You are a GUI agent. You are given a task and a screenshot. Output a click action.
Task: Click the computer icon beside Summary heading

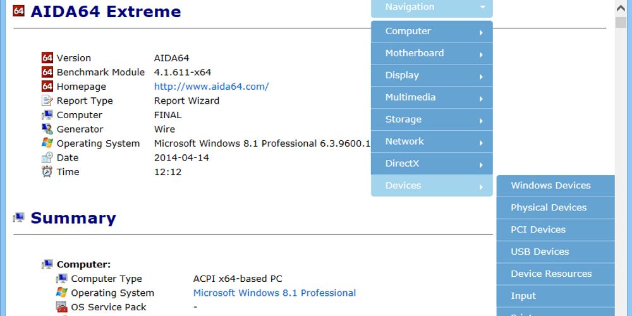pyautogui.click(x=18, y=217)
